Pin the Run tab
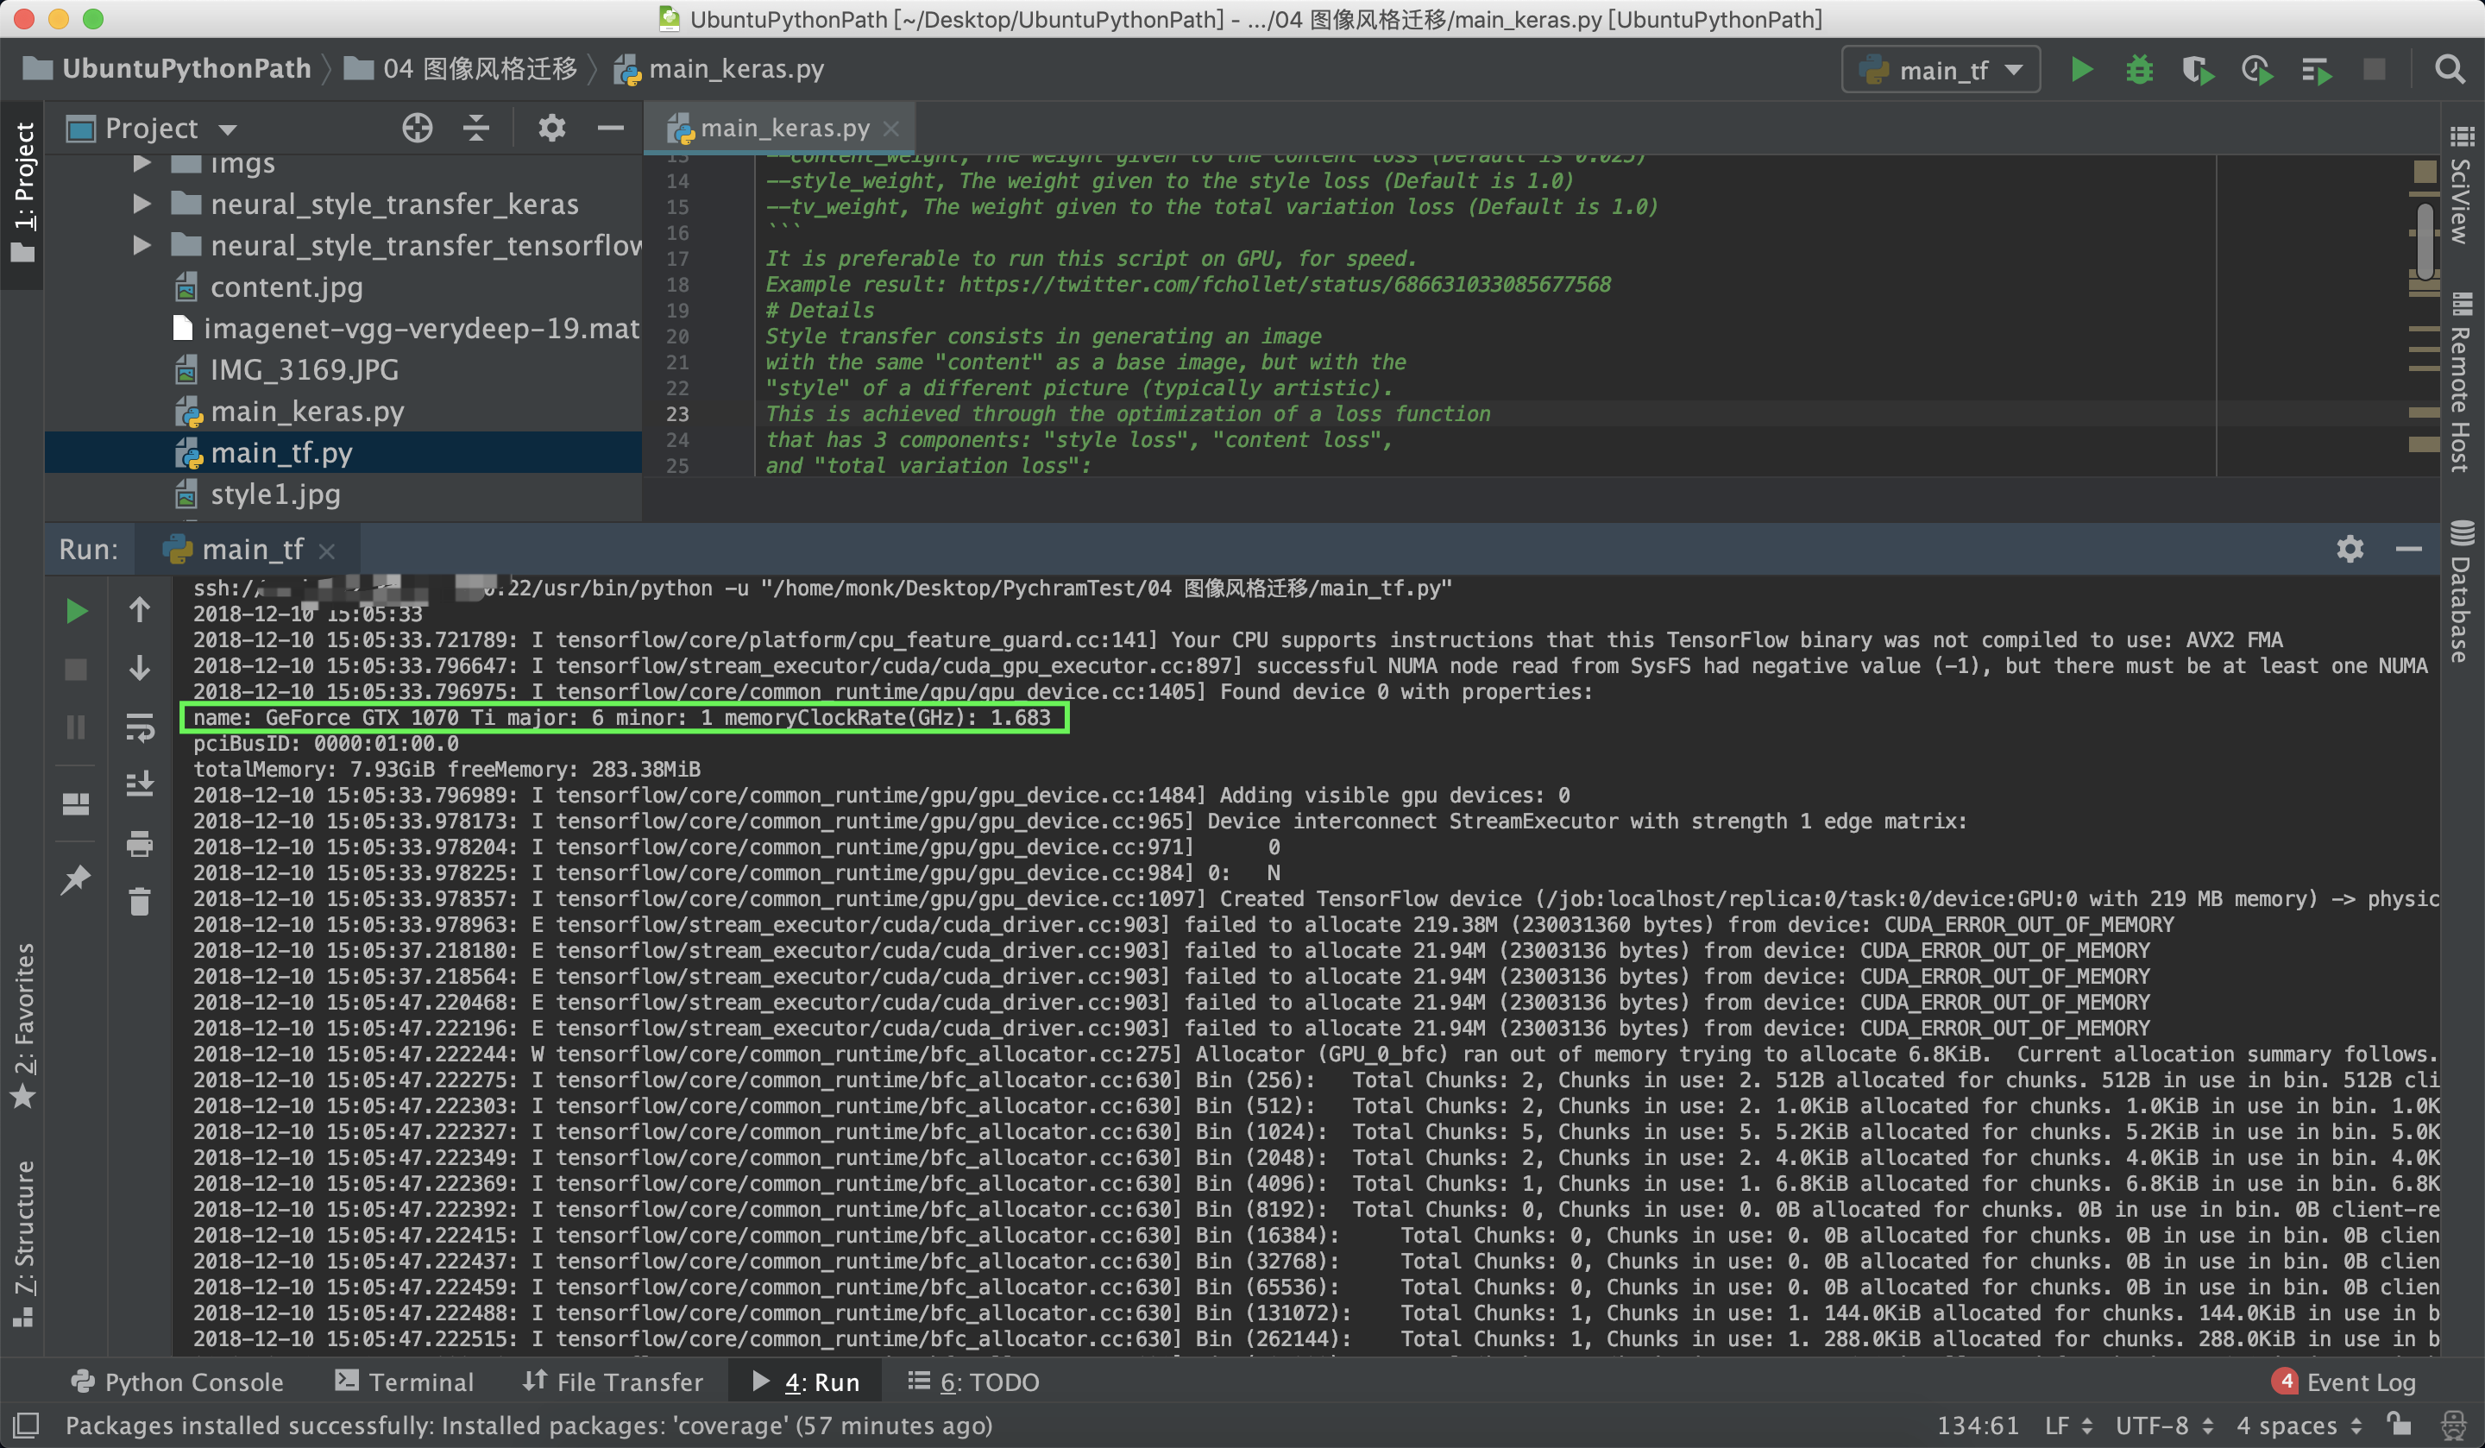Screen dimensions: 2485x1448 [76, 880]
